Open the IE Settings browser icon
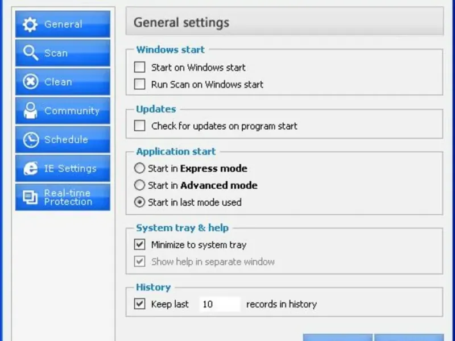Viewport: 455px width, 341px height. (31, 168)
